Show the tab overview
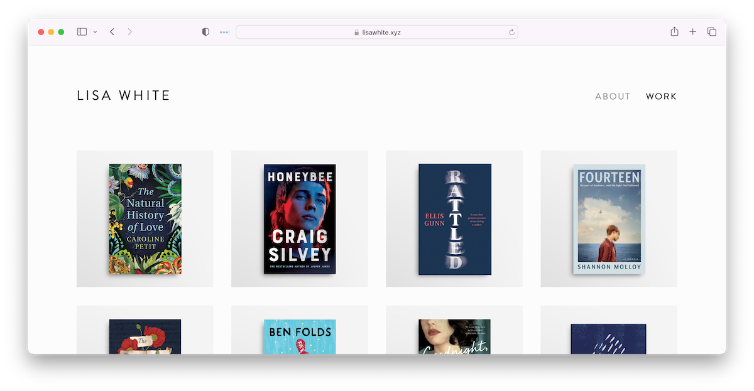The height and width of the screenshot is (391, 754). 712,32
